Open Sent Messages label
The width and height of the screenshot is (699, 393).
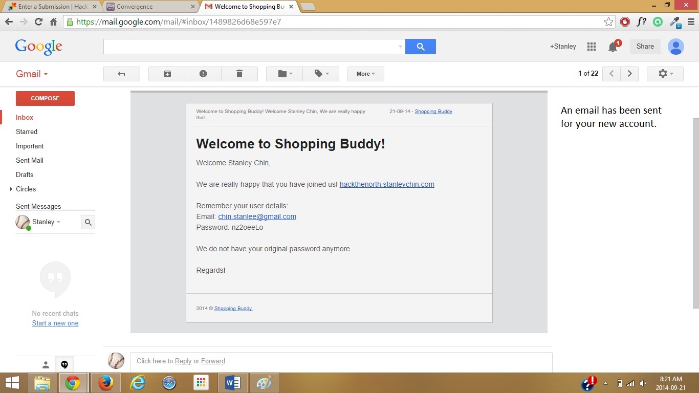(x=38, y=206)
